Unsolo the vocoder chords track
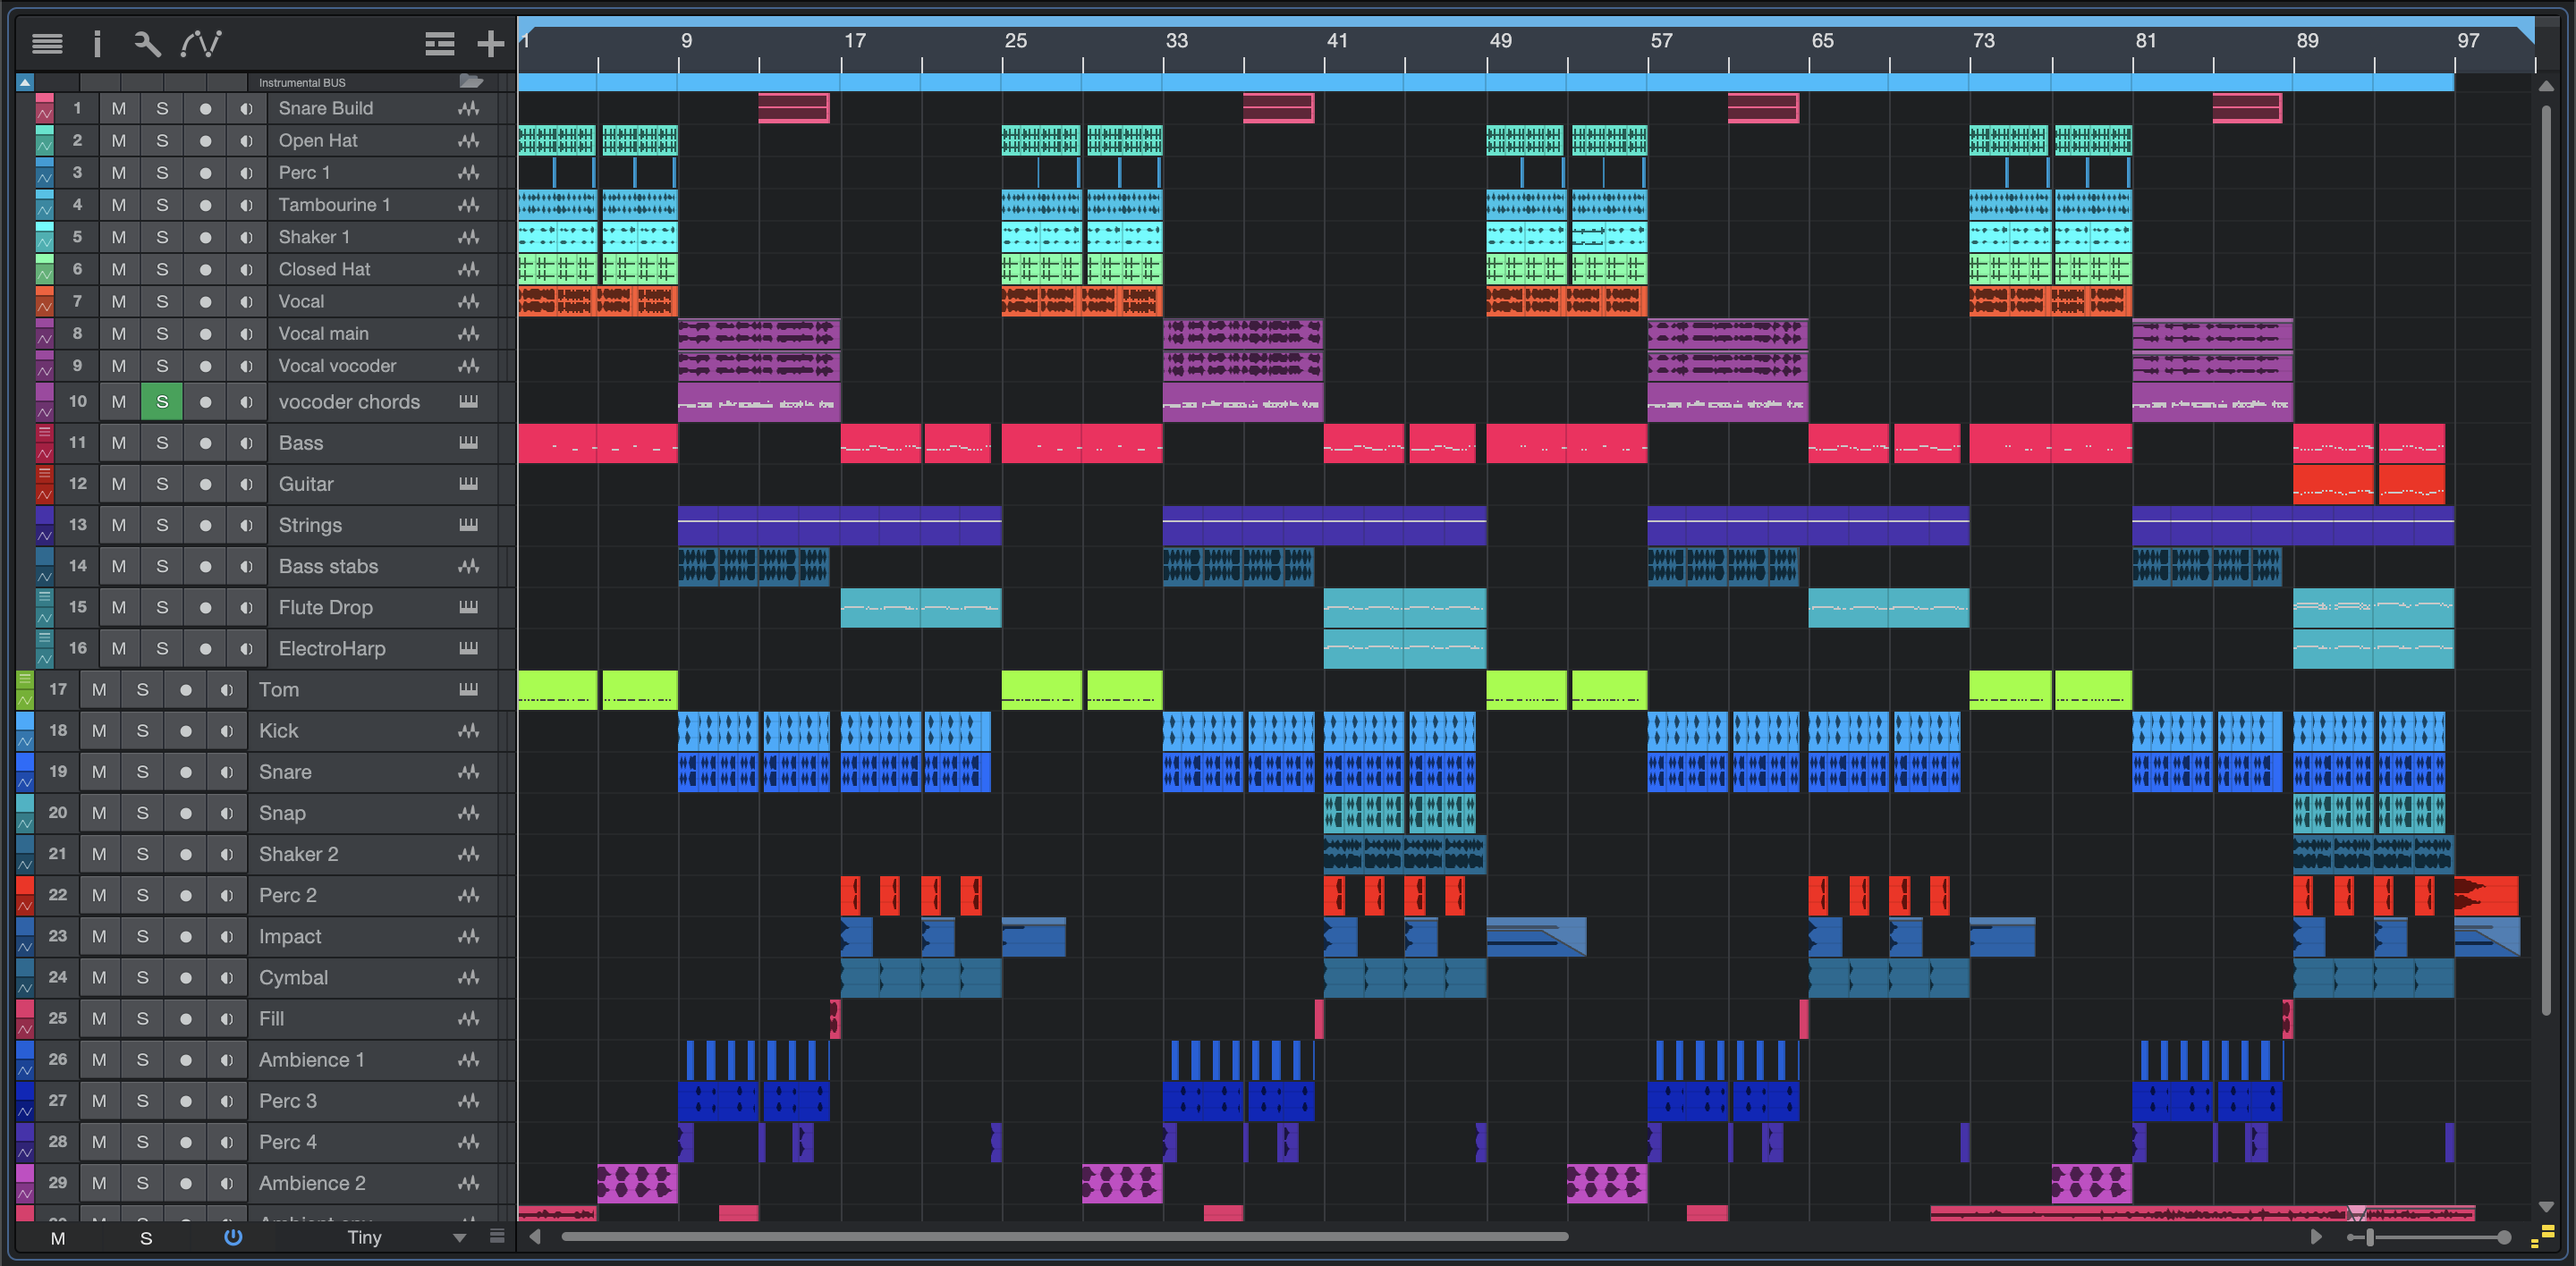The image size is (2576, 1266). (162, 401)
